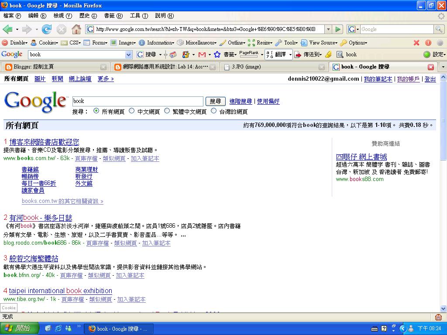Go back with the green back arrow
447x335 pixels.
point(7,29)
